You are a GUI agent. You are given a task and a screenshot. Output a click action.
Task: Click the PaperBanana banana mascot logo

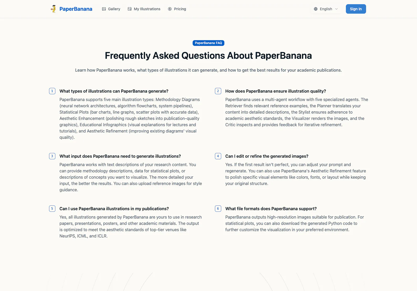click(54, 9)
